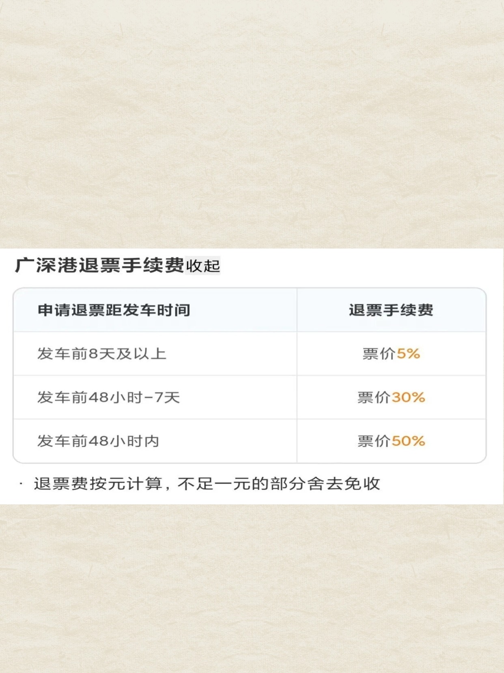The height and width of the screenshot is (673, 504).
Task: Click the 发车前48小时-7天 row label
Action: tap(109, 397)
